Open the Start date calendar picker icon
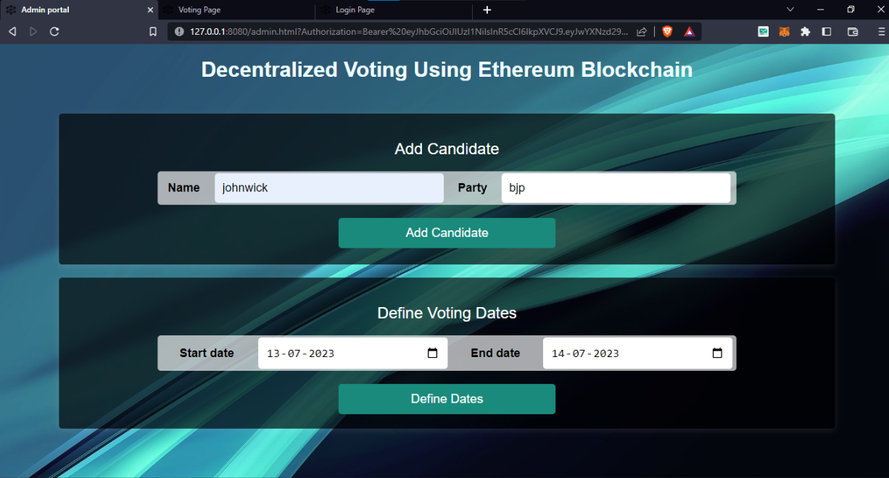Image resolution: width=889 pixels, height=478 pixels. coord(433,353)
